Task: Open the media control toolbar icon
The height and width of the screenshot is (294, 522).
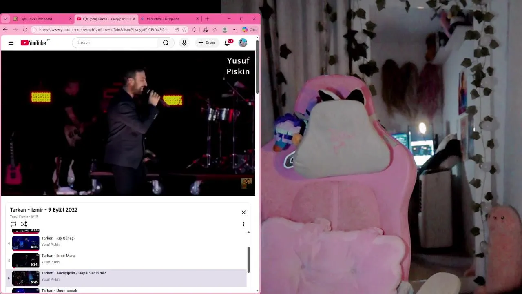Action: click(205, 30)
